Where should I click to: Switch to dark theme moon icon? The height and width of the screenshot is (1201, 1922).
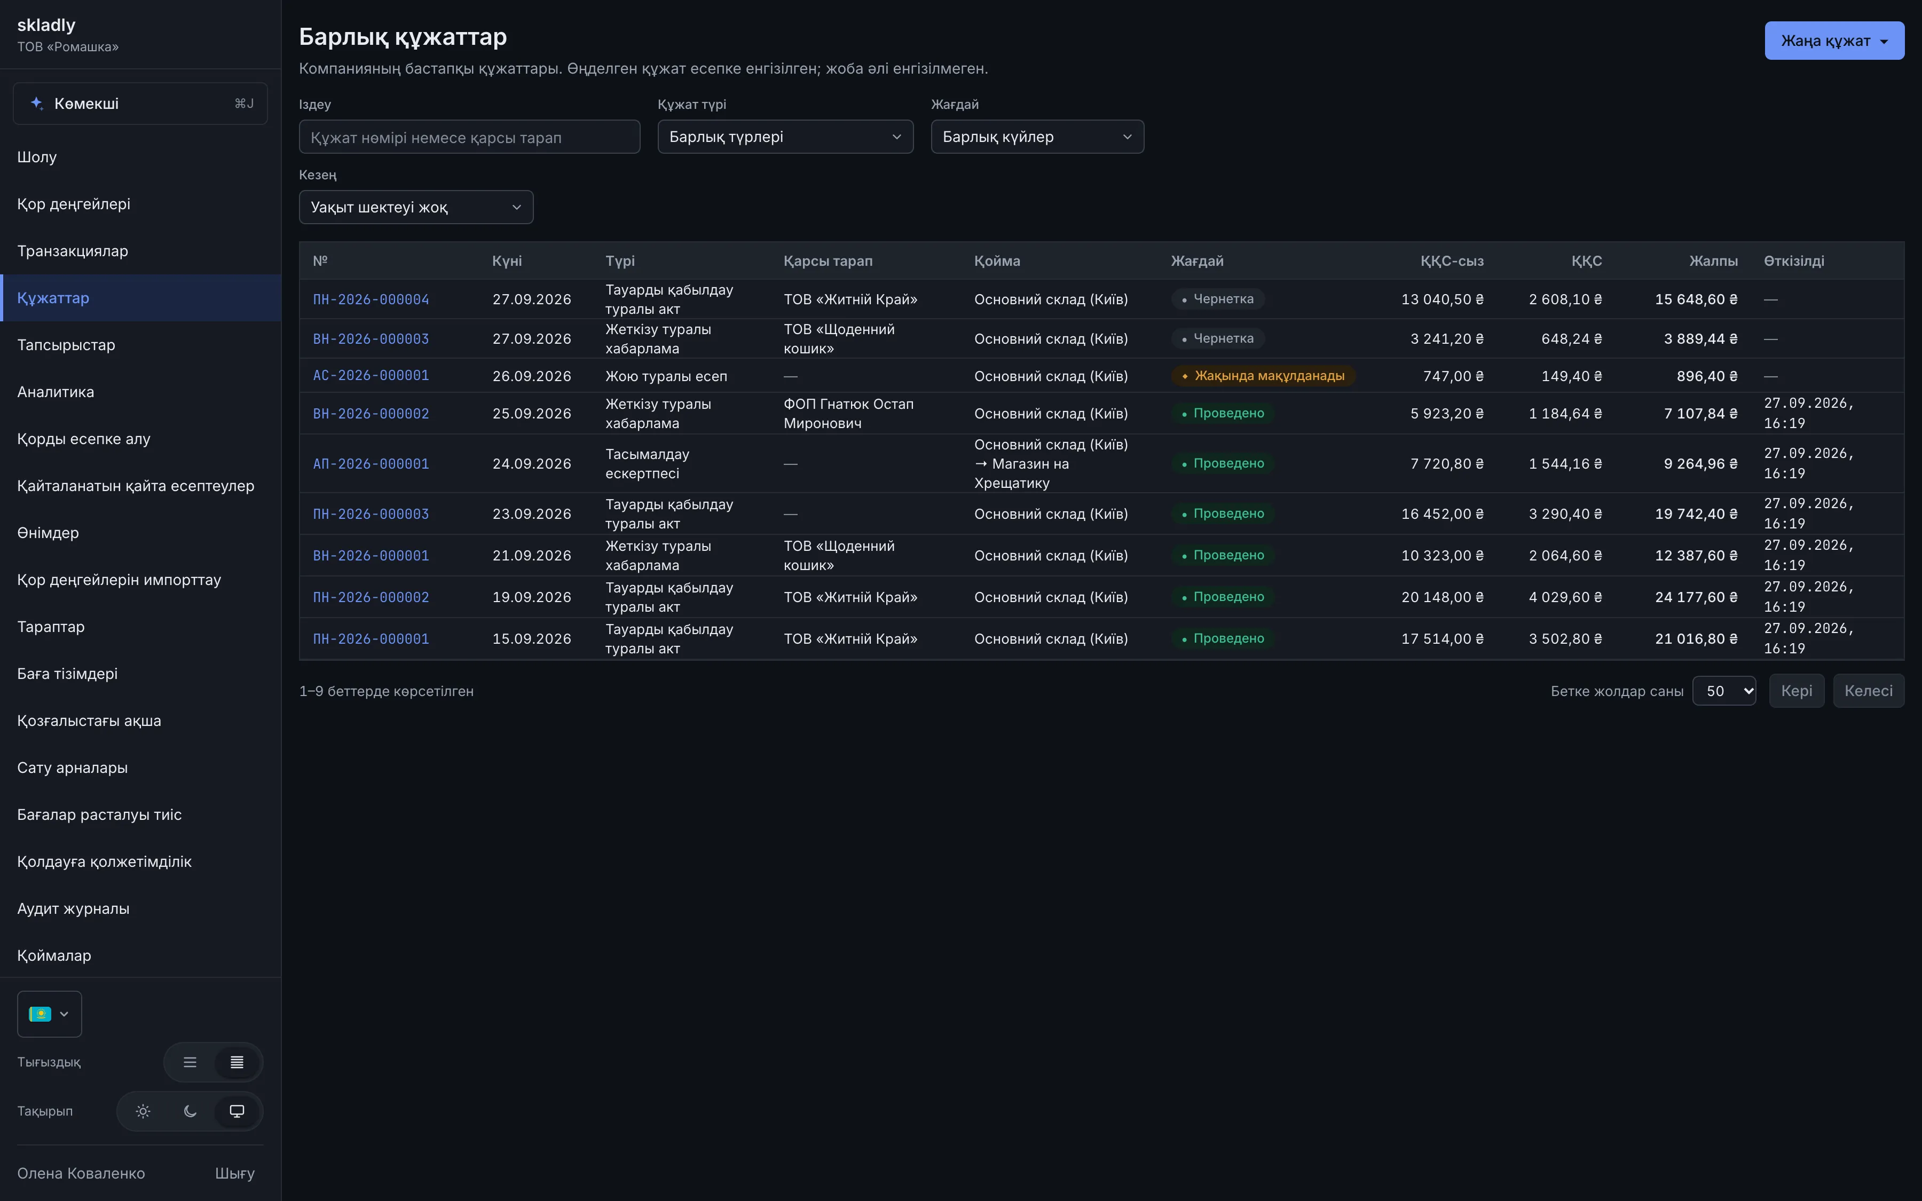click(190, 1111)
